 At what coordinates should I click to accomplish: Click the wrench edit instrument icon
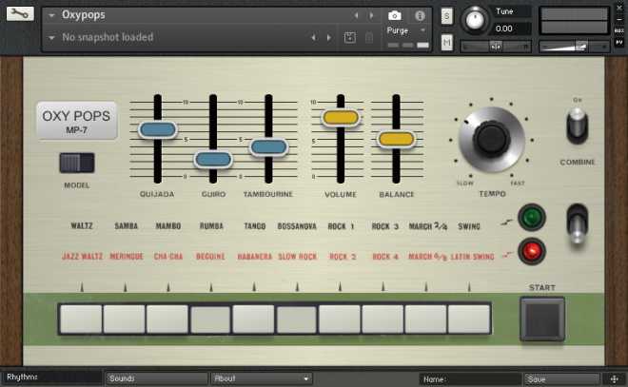click(x=19, y=14)
